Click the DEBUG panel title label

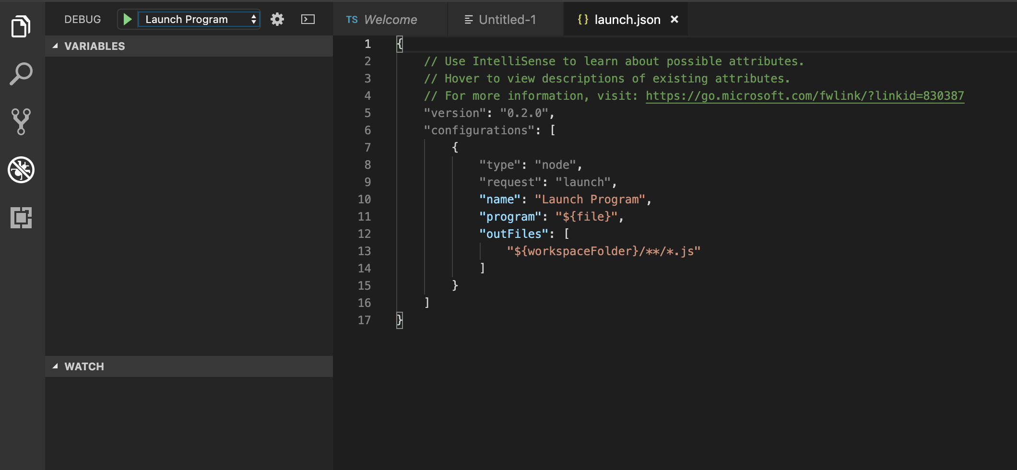tap(83, 19)
